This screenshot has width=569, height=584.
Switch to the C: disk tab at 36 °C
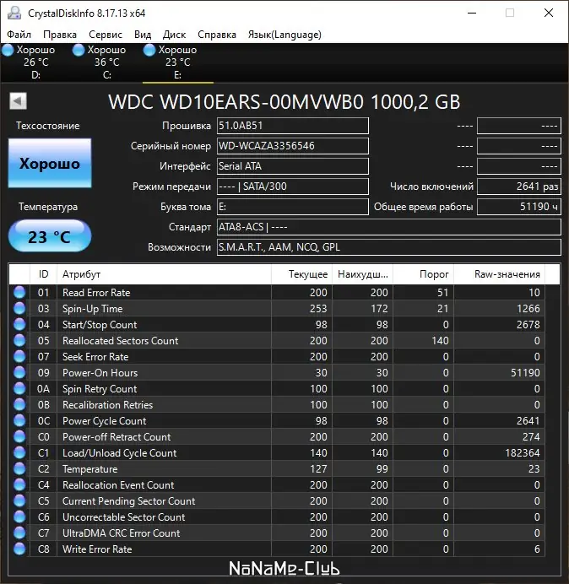(106, 62)
